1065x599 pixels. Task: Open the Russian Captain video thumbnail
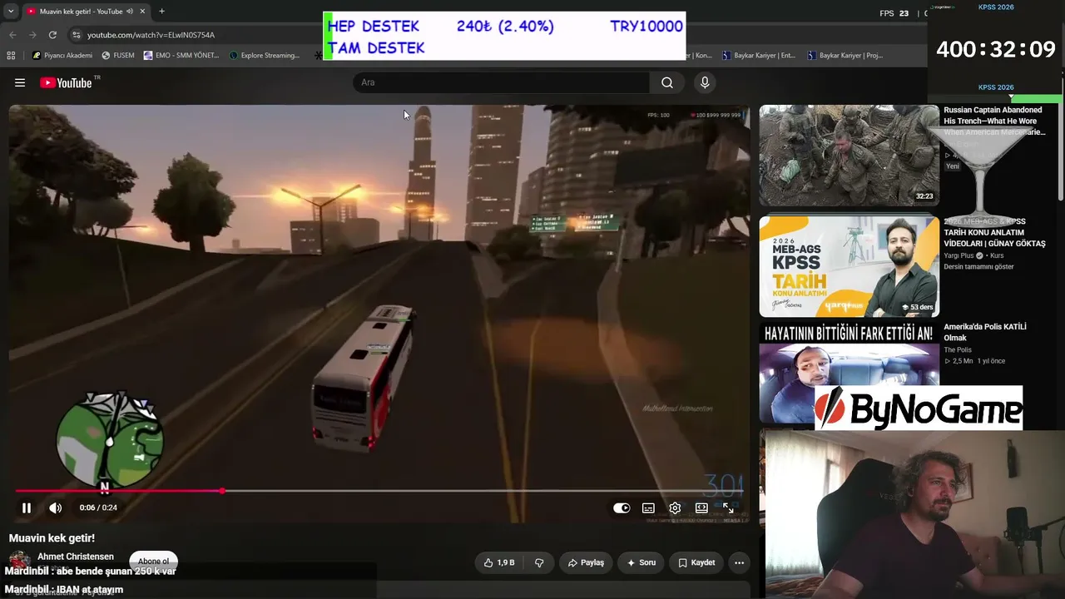(x=849, y=155)
